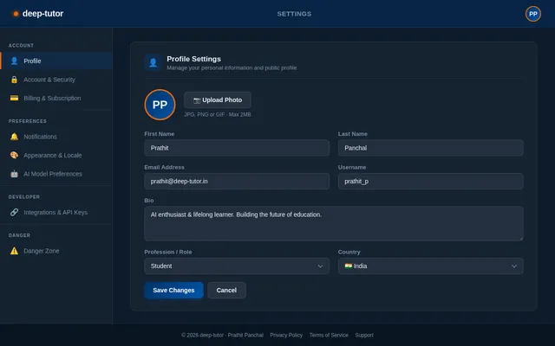
Task: Click the Profile person icon in sidebar
Action: click(14, 61)
